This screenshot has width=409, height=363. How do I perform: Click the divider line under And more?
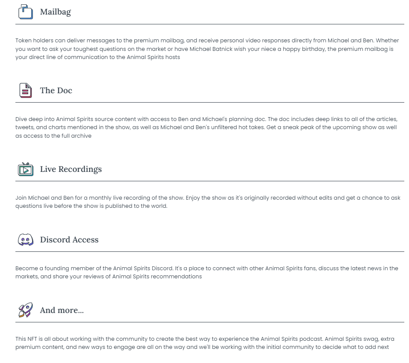pos(210,322)
